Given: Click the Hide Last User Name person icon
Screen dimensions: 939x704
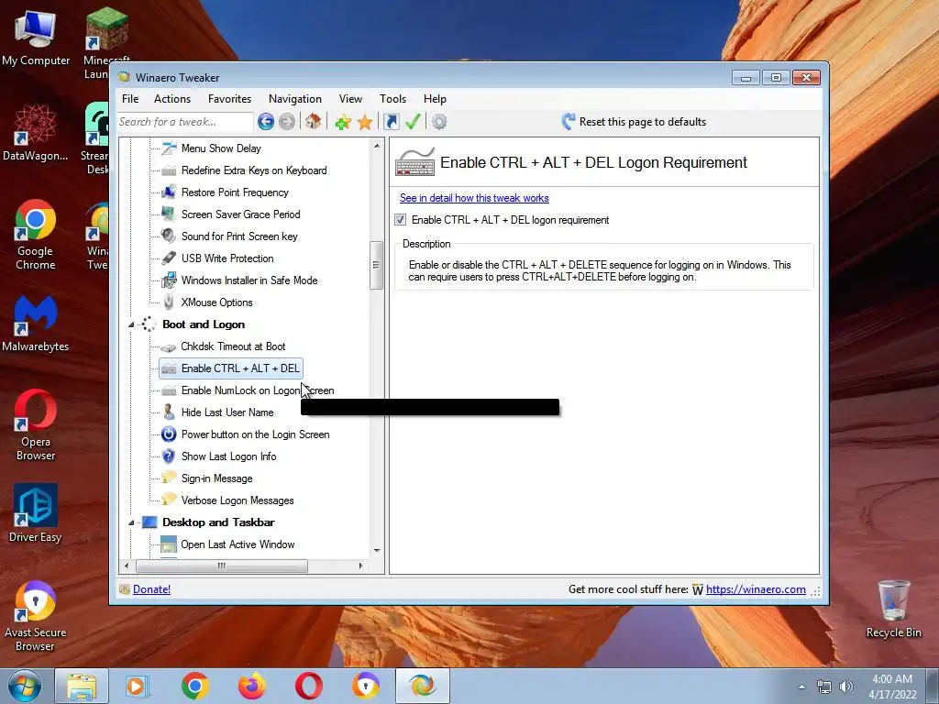Looking at the screenshot, I should tap(169, 412).
